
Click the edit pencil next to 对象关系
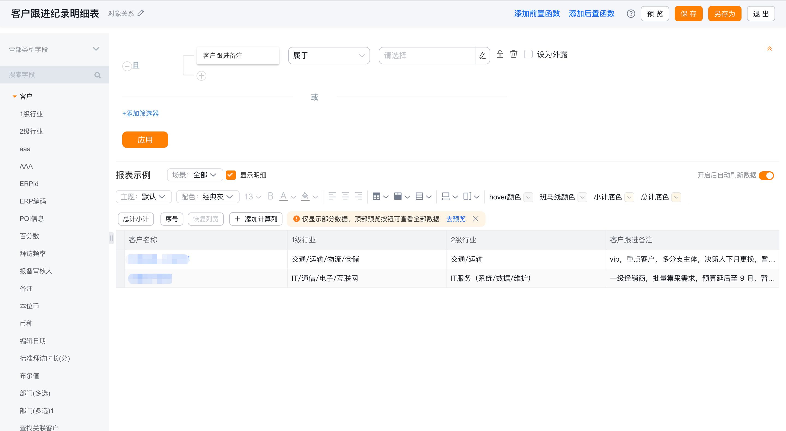tap(141, 13)
